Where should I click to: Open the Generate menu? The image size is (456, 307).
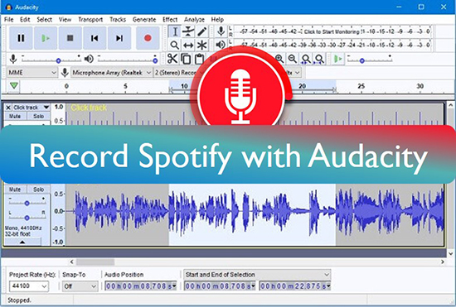point(144,20)
